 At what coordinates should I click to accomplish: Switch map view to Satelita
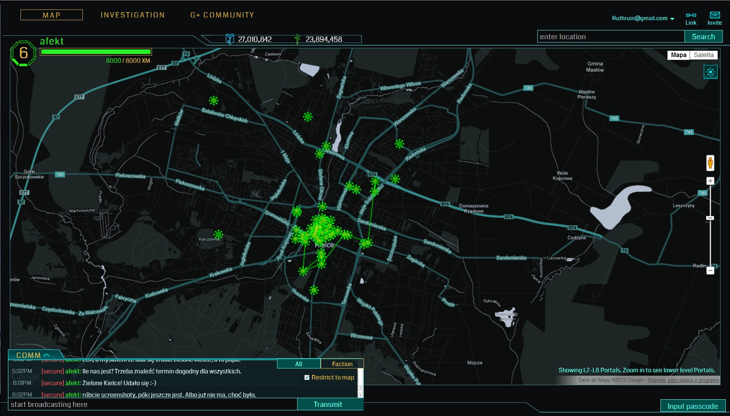703,55
